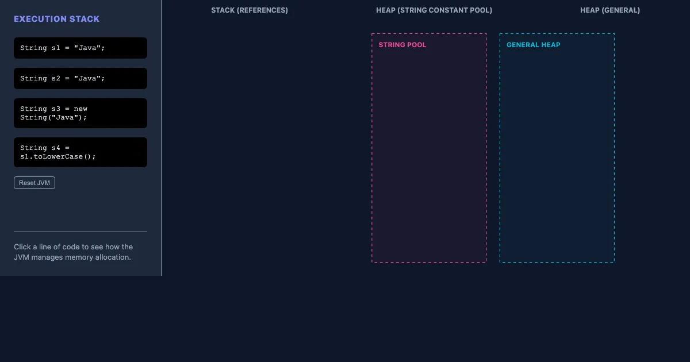690x362 pixels.
Task: Click the STRING POOL label
Action: click(x=402, y=45)
